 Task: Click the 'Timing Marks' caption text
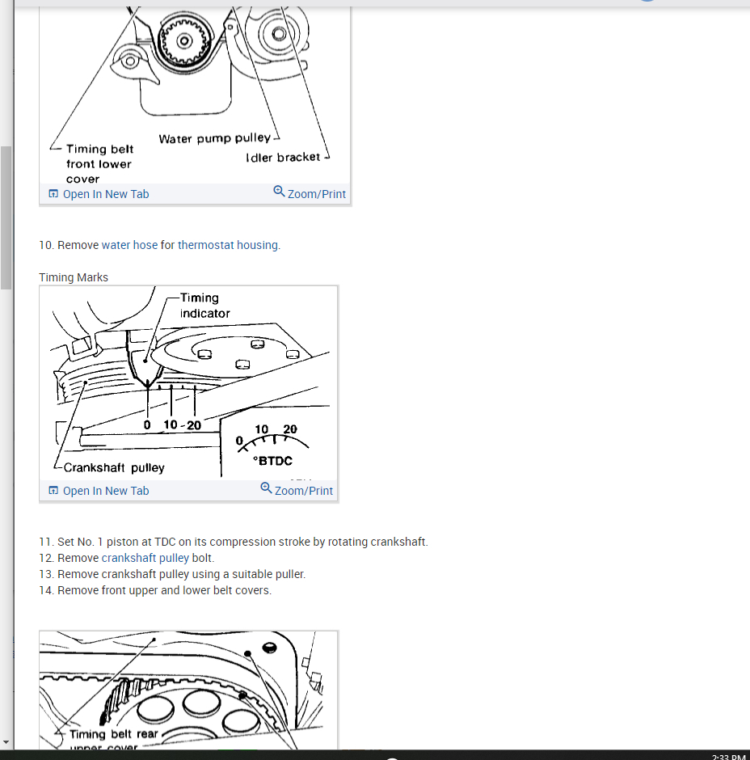[74, 277]
